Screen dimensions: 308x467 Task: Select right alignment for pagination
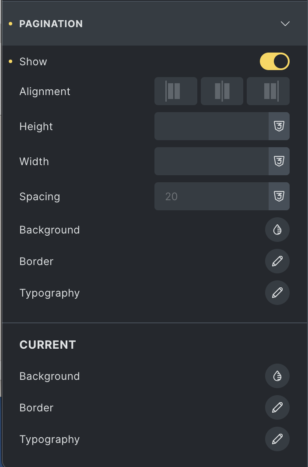(268, 91)
